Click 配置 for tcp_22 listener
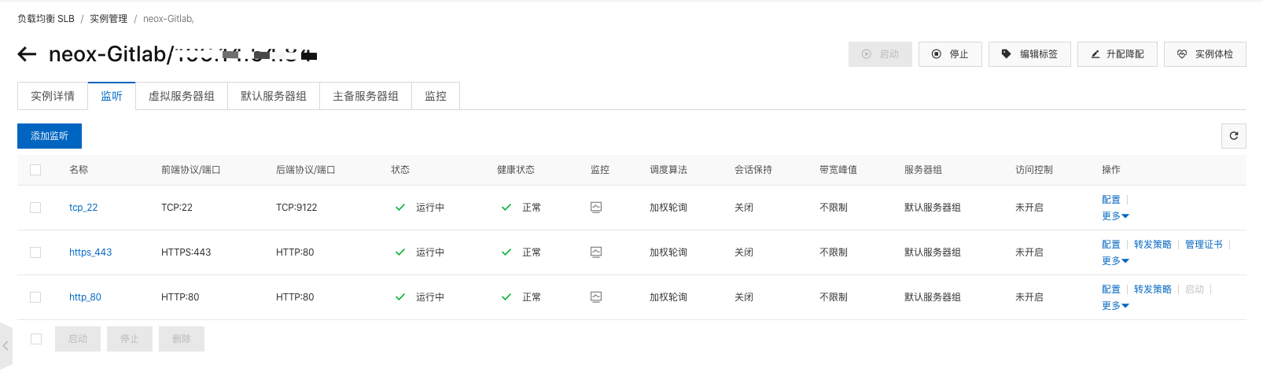1263x383 pixels. [1111, 200]
